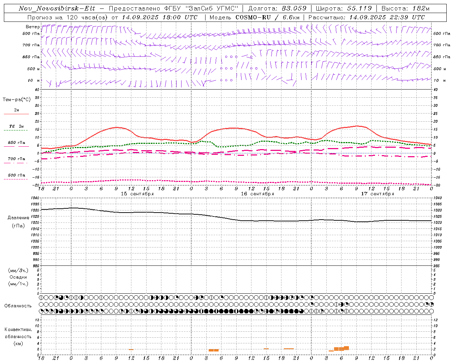Click the (гПа) unit label under Давление

click(18, 226)
